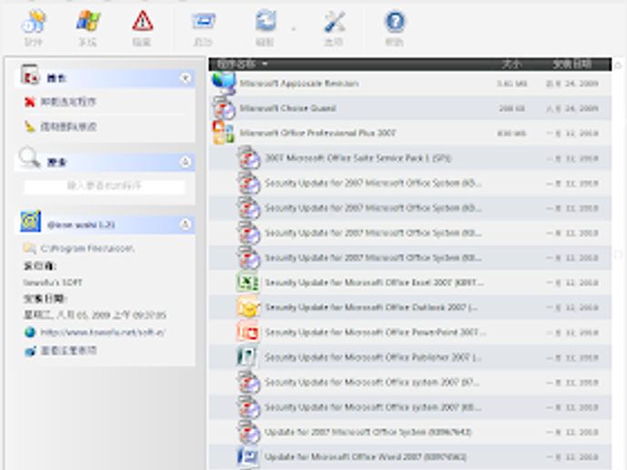Click the install date of Microsoft Choice Guard
The width and height of the screenshot is (627, 470).
[x=572, y=108]
